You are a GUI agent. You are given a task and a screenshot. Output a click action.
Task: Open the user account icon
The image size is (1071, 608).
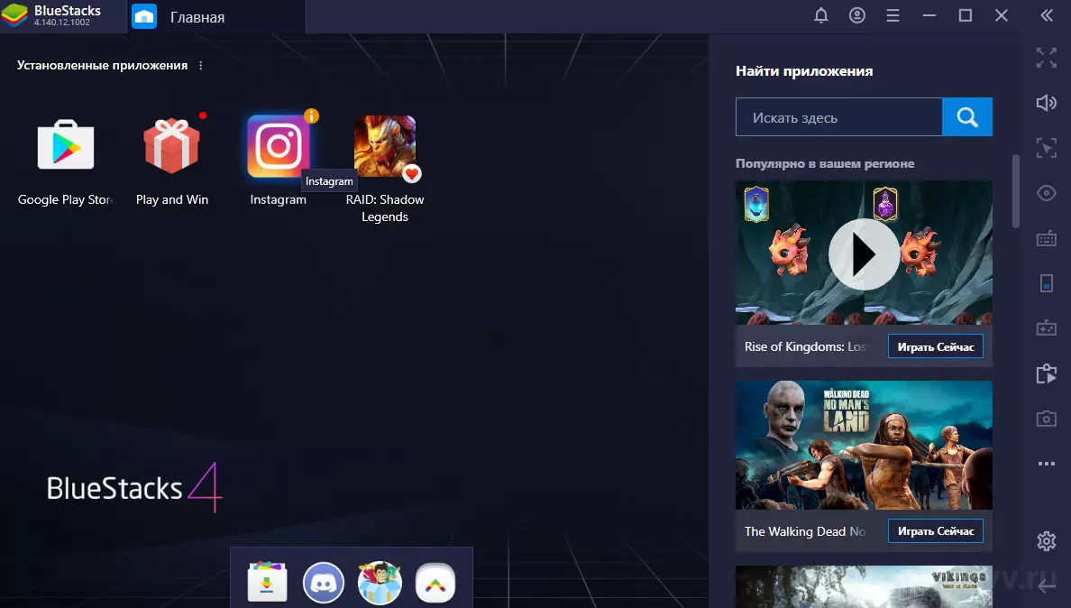click(x=857, y=15)
